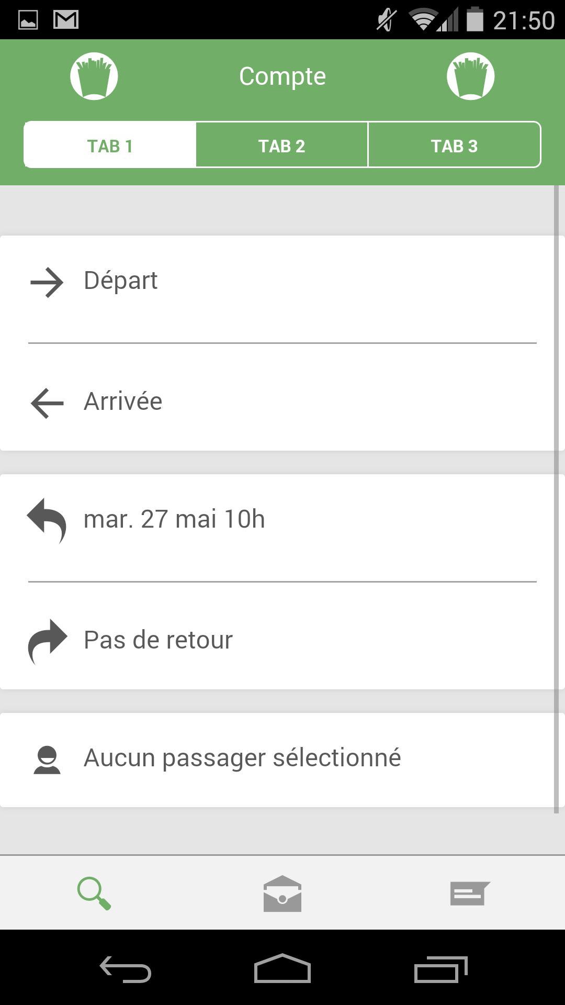Viewport: 565px width, 1005px height.
Task: Open the search tab magnifier icon
Action: (x=94, y=893)
